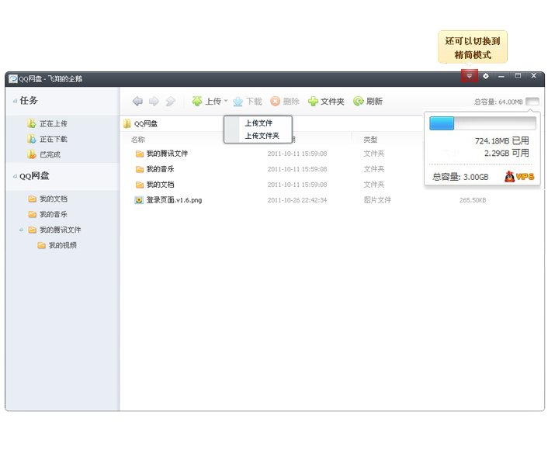The height and width of the screenshot is (460, 548).
Task: Click the 2011-10-26 22:42:34 date cell
Action: pyautogui.click(x=297, y=200)
